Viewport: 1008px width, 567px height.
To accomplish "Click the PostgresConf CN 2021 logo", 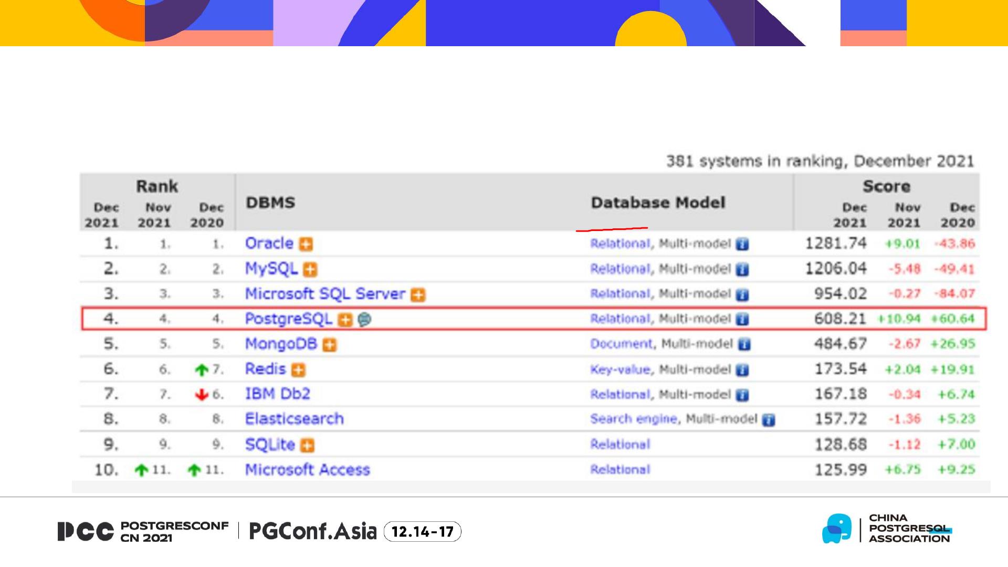I will pos(143,531).
